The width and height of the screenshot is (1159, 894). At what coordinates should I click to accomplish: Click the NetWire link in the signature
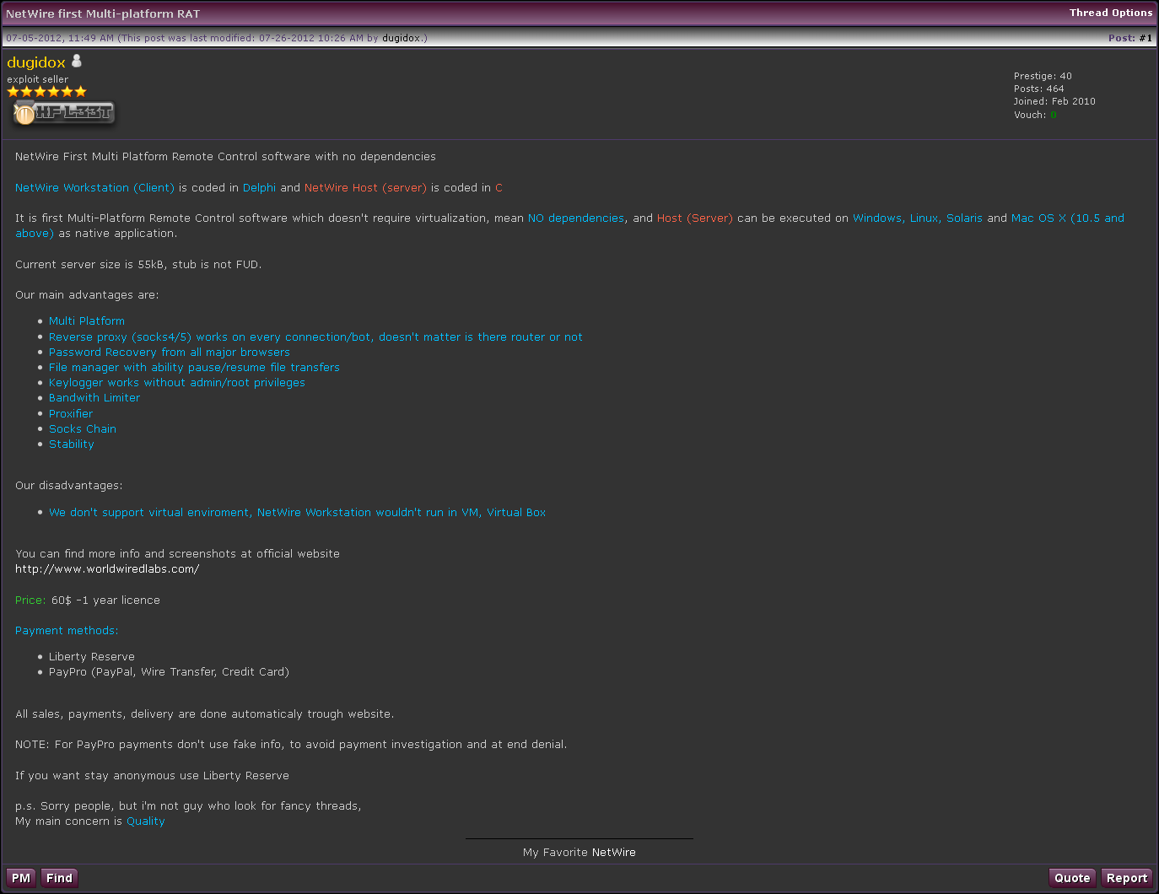[x=613, y=853]
